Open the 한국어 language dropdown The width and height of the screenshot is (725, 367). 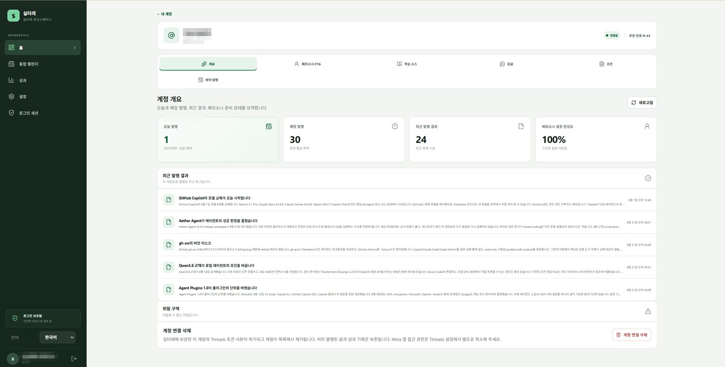(58, 337)
